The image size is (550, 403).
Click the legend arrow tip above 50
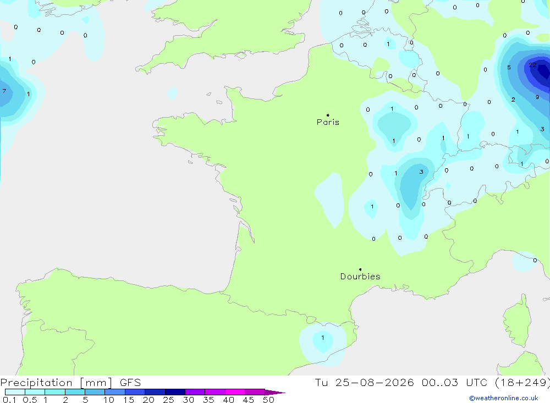pos(275,393)
